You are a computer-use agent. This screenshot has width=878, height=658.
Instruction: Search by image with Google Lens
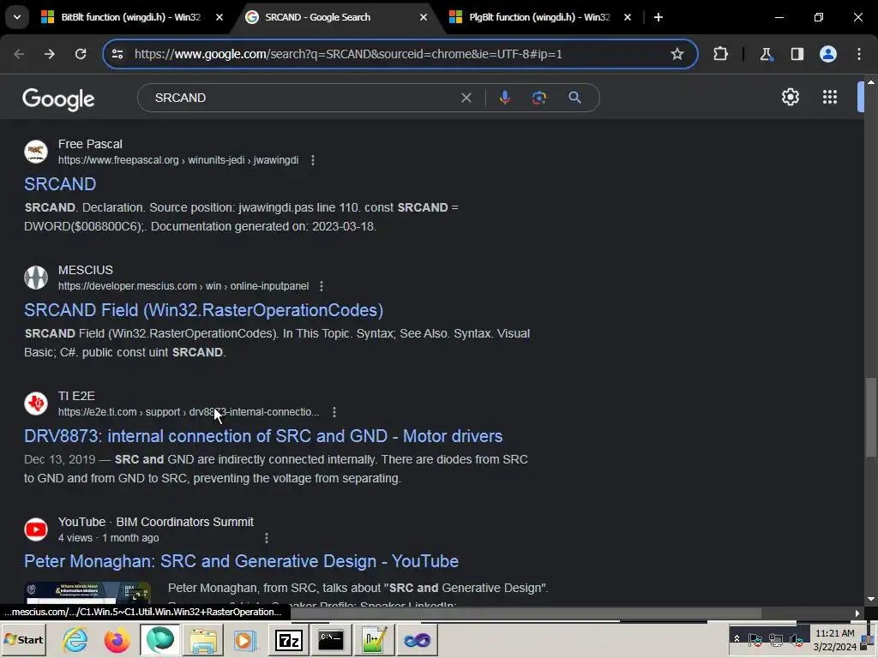click(x=539, y=98)
